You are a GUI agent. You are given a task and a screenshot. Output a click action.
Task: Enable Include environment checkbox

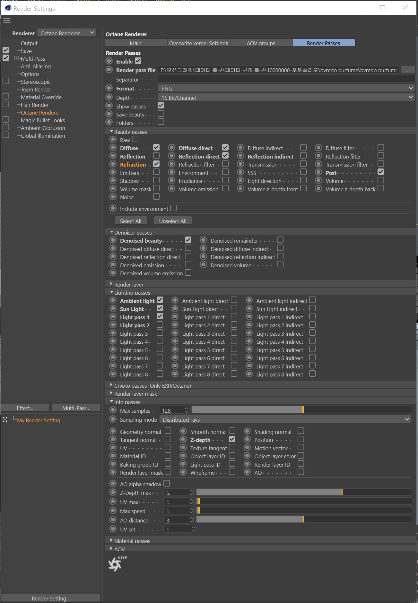pos(173,208)
